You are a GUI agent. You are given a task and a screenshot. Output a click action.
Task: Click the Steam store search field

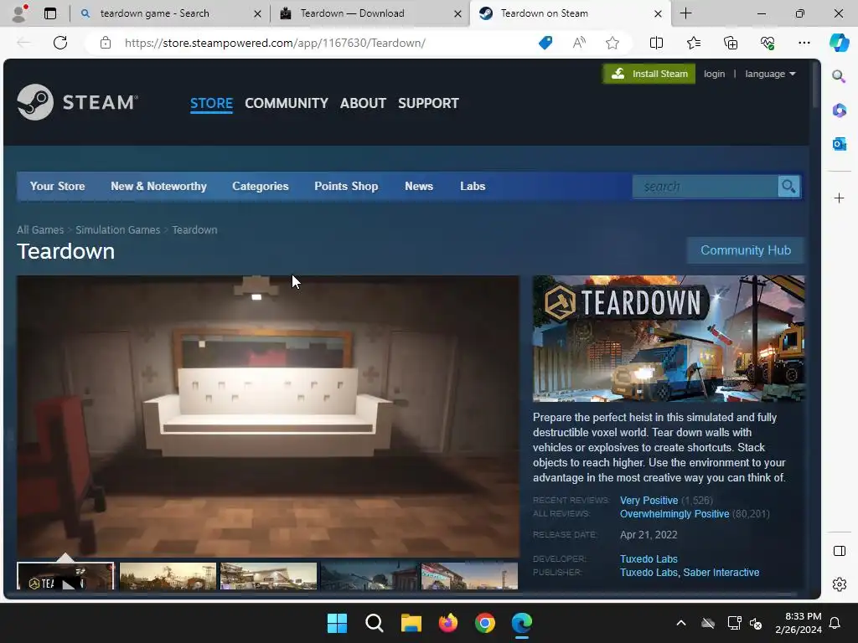tap(706, 187)
